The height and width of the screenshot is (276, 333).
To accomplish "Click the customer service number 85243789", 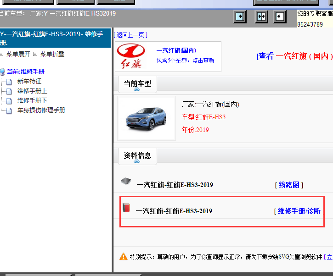I will pyautogui.click(x=310, y=25).
